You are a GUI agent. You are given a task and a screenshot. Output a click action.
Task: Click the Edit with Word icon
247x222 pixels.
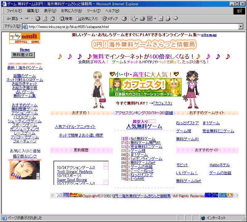click(150, 19)
